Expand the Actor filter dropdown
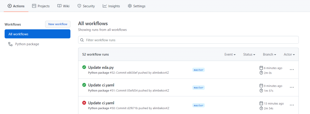 click(x=289, y=55)
